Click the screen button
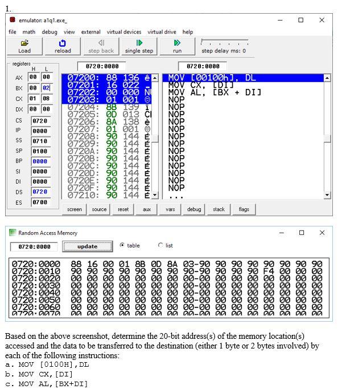Viewport: 342px width, 389px height. [x=75, y=209]
